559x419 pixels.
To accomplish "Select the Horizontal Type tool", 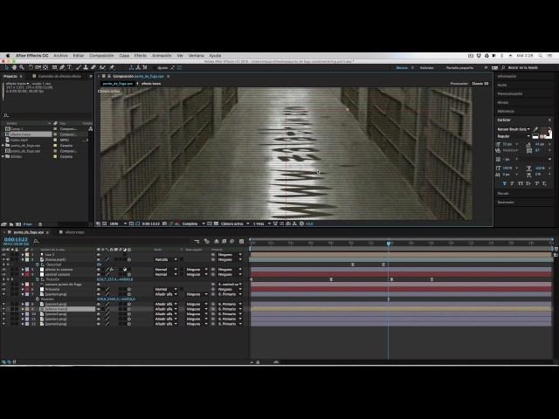I will click(x=69, y=67).
